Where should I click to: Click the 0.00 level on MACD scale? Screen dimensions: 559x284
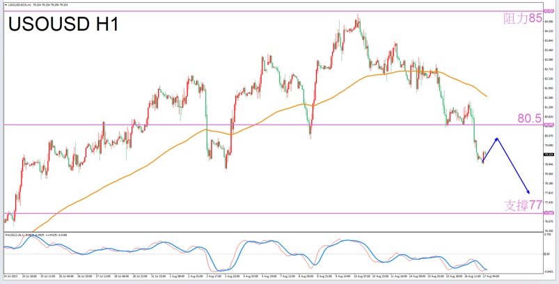coord(547,253)
